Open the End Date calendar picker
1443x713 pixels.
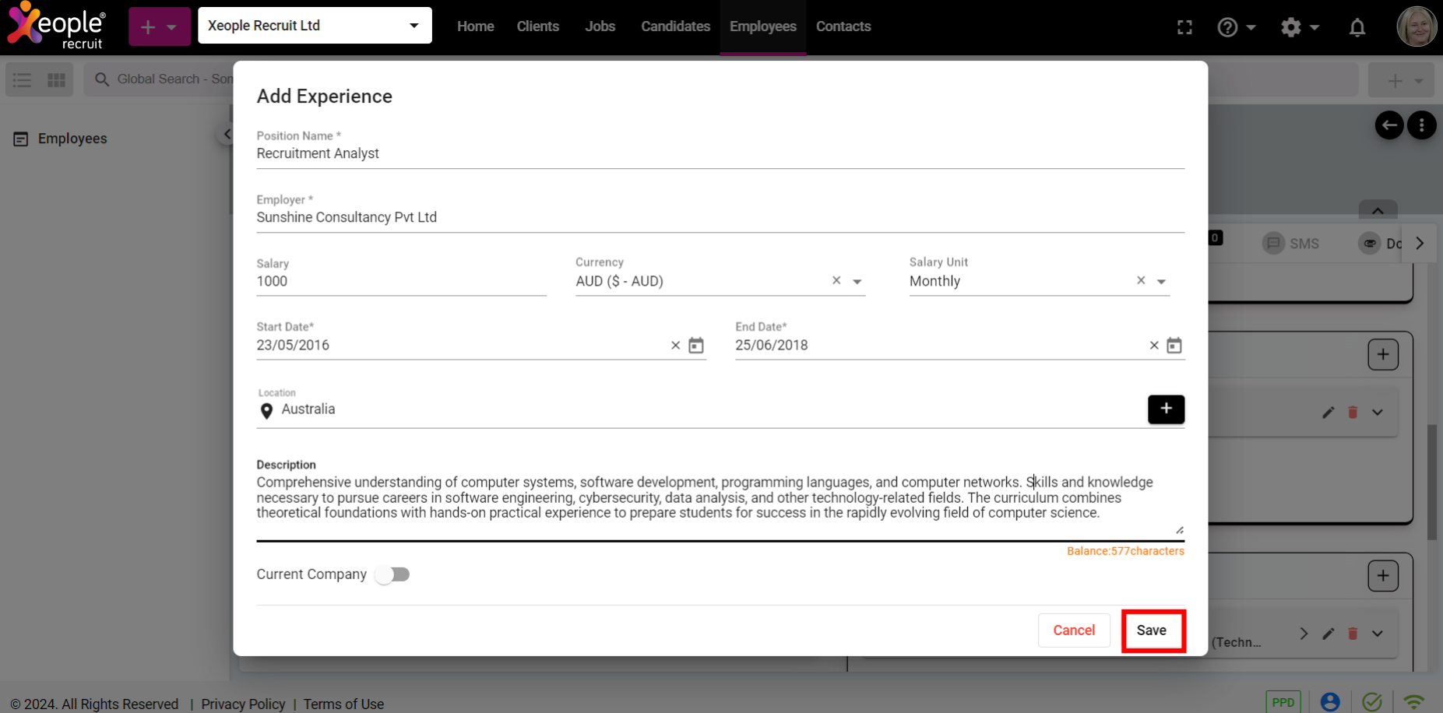[x=1174, y=346]
